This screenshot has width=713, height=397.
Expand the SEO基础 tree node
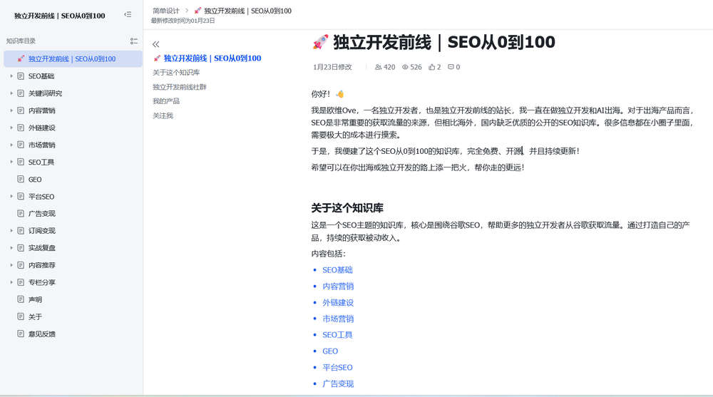click(x=11, y=76)
